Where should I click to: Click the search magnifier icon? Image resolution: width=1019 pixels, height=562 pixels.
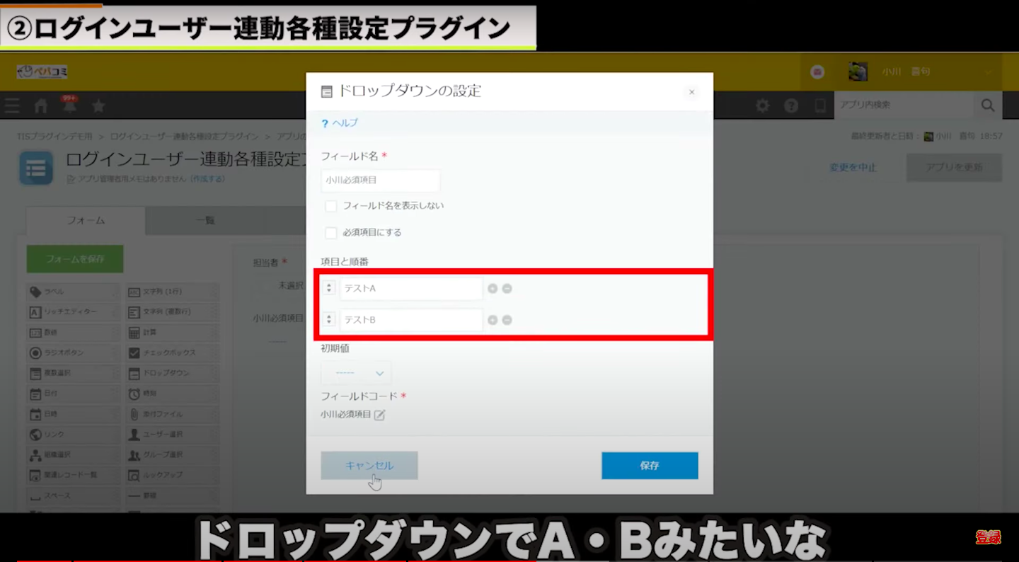click(987, 106)
